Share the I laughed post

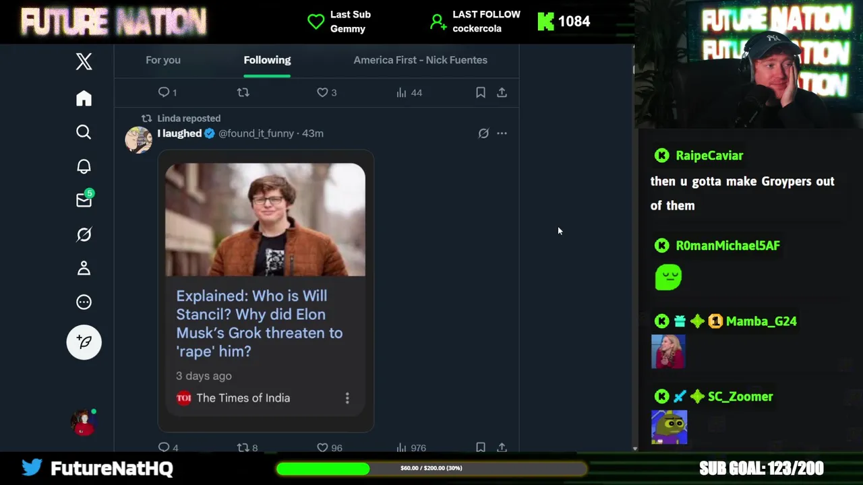pyautogui.click(x=502, y=447)
